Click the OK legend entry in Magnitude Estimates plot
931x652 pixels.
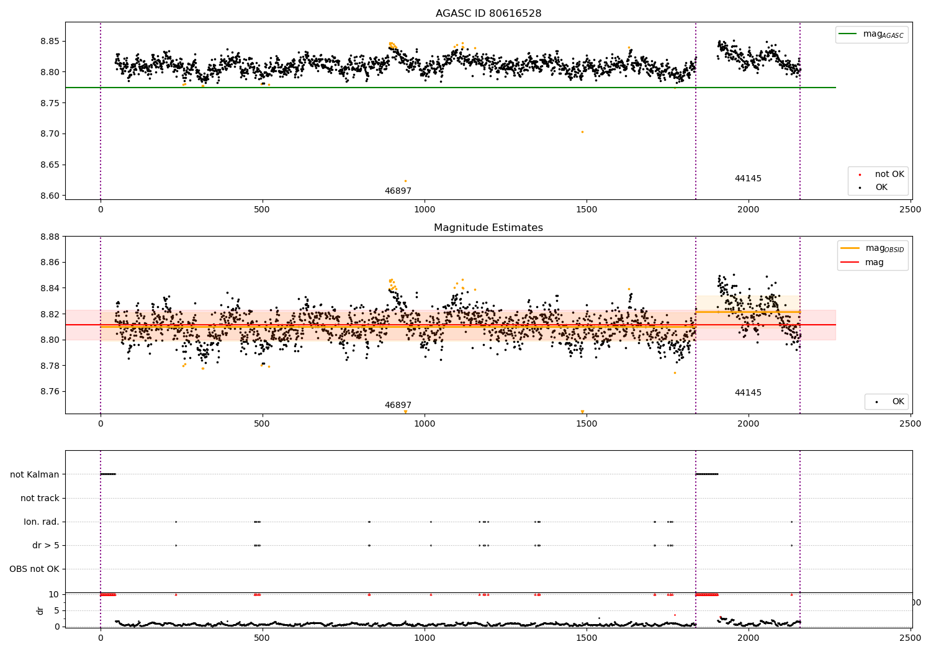889,402
